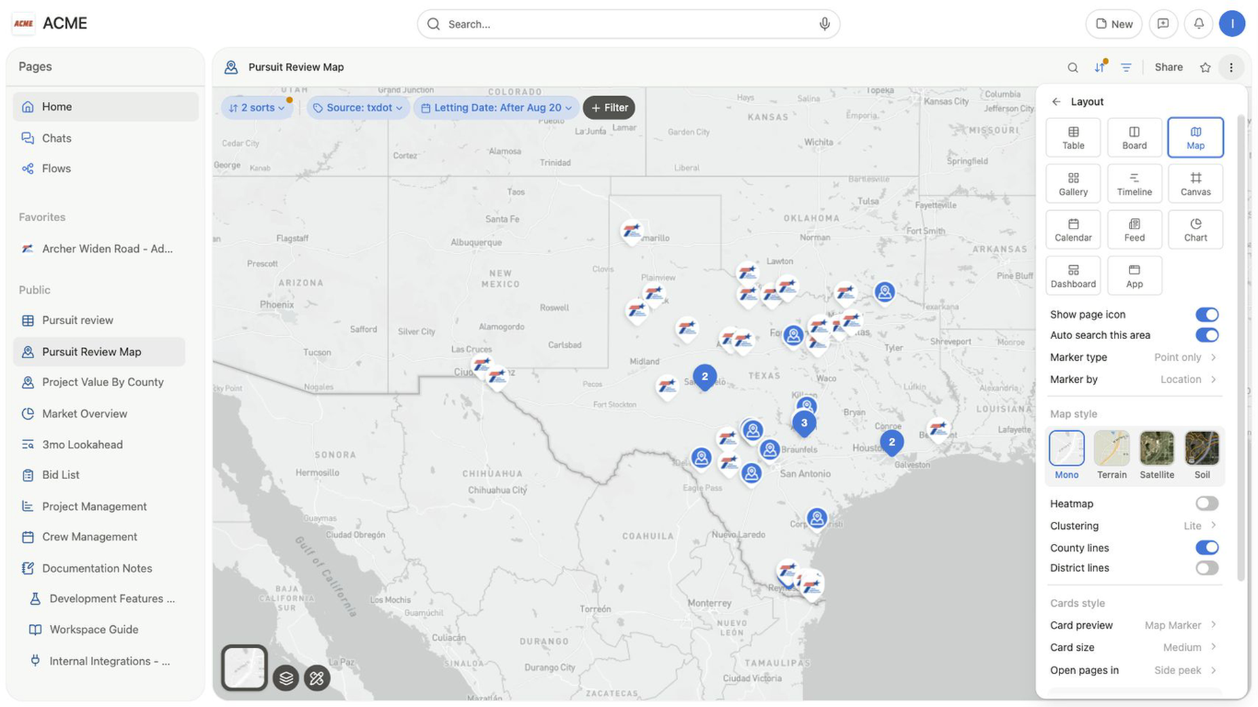1258x707 pixels.
Task: Open the Letting Date filter dropdown
Action: coord(496,108)
